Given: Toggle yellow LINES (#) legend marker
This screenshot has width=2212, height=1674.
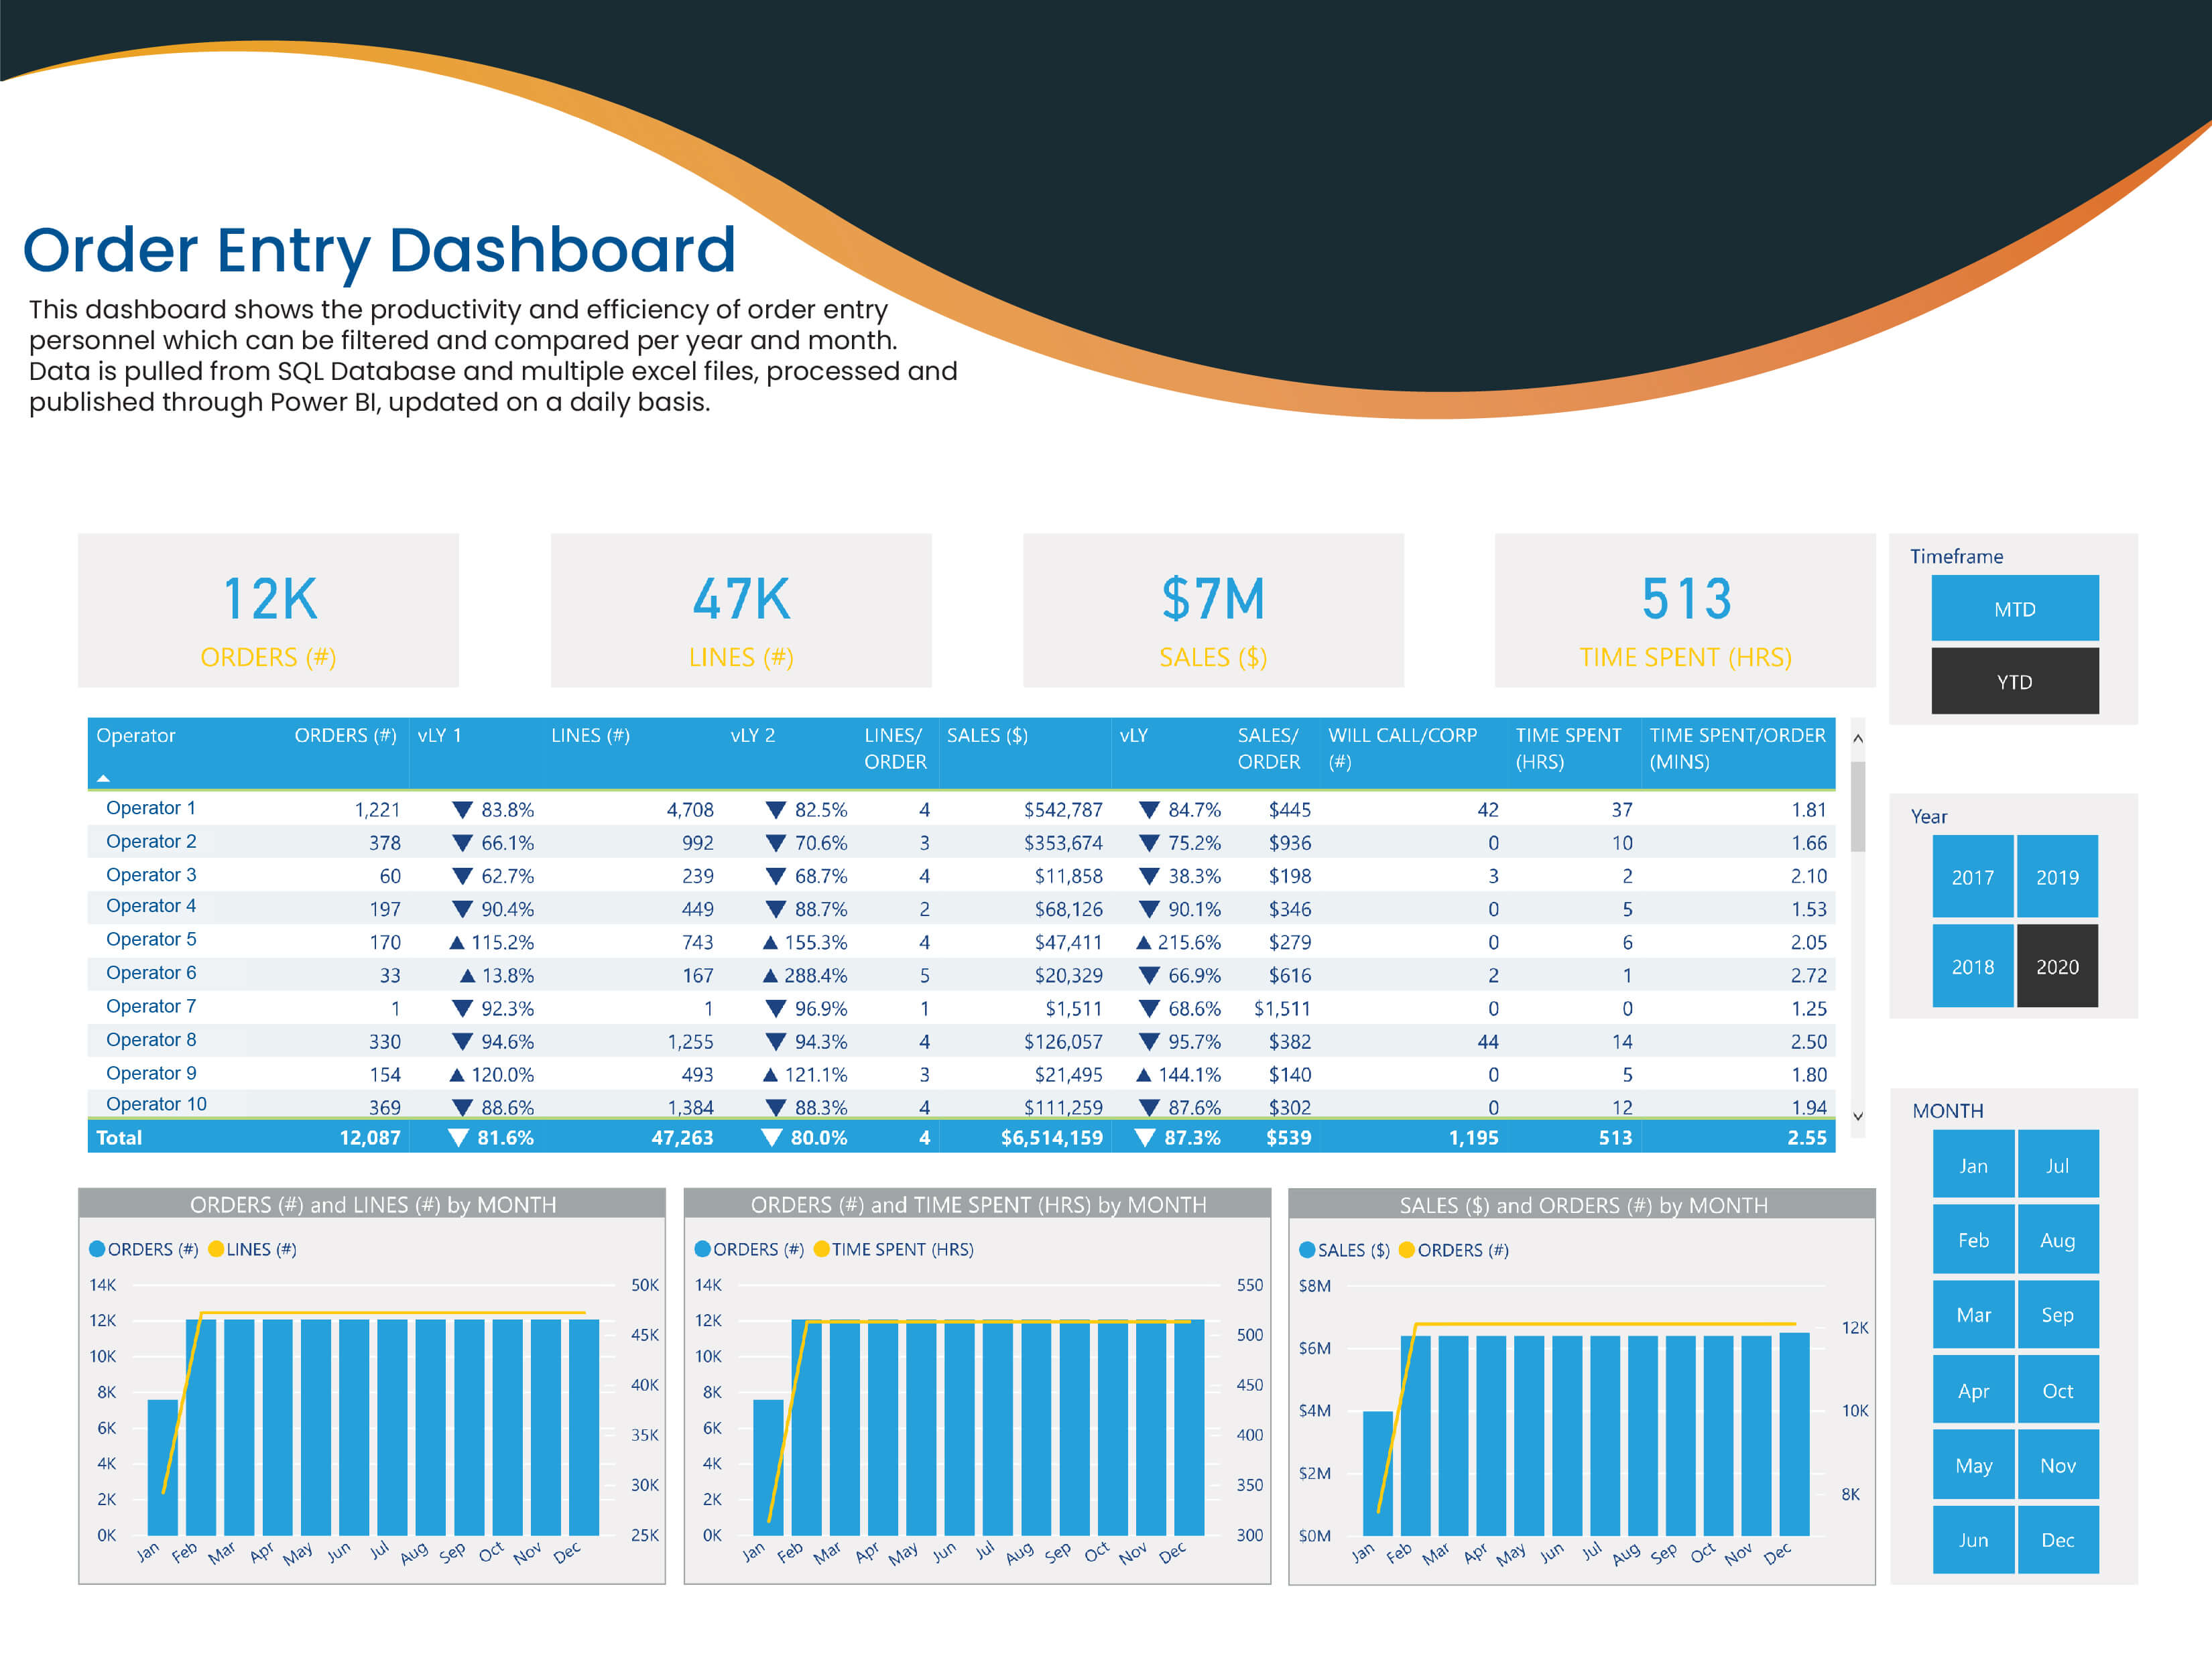Looking at the screenshot, I should (x=215, y=1248).
